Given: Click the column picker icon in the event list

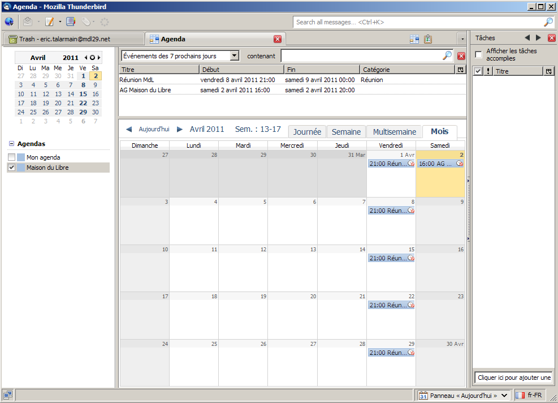Looking at the screenshot, I should click(460, 70).
